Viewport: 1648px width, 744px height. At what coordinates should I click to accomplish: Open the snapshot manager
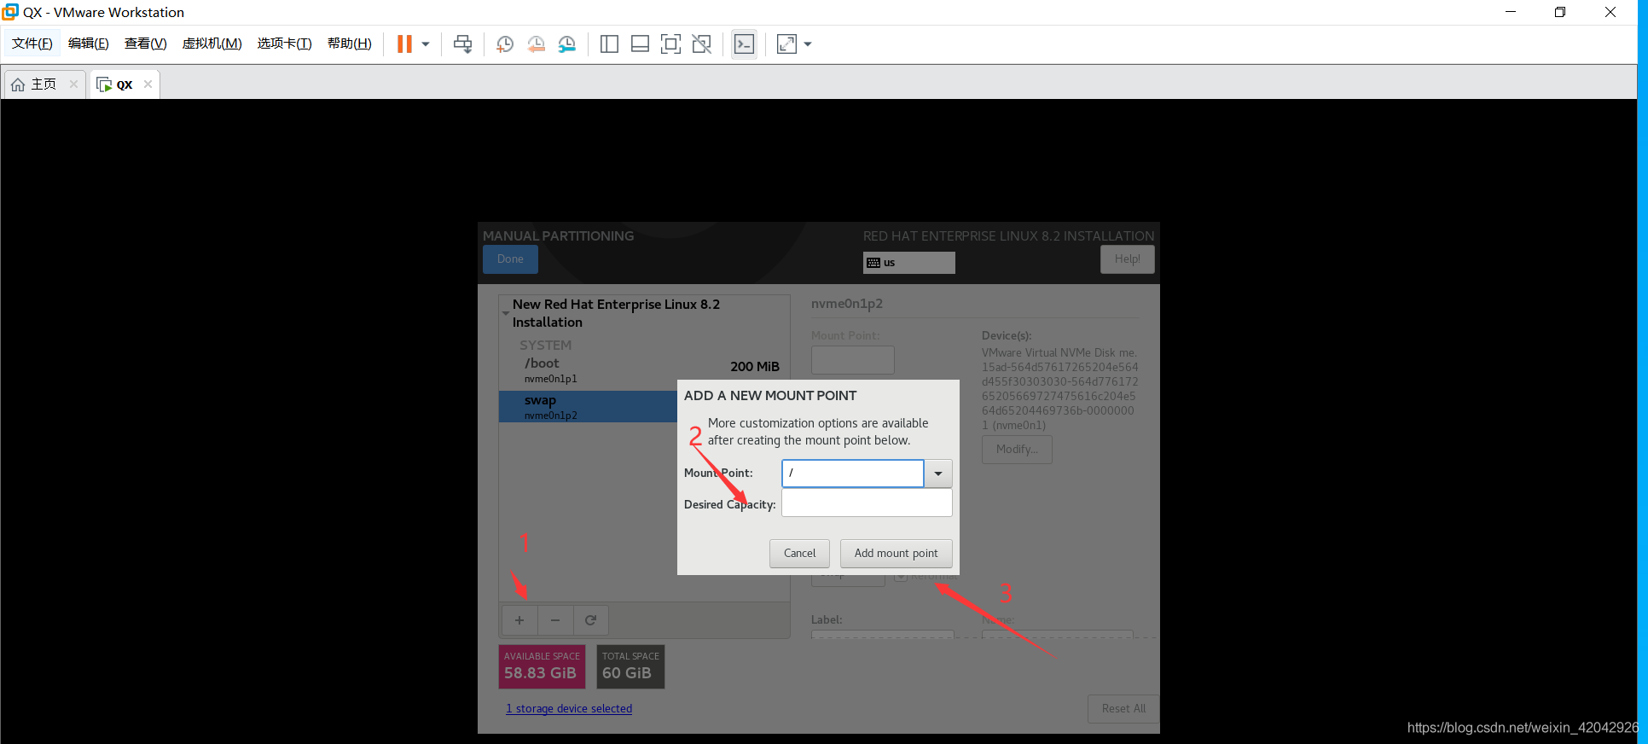coord(567,44)
